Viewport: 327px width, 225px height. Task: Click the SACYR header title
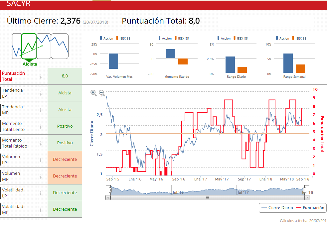pos(19,3)
